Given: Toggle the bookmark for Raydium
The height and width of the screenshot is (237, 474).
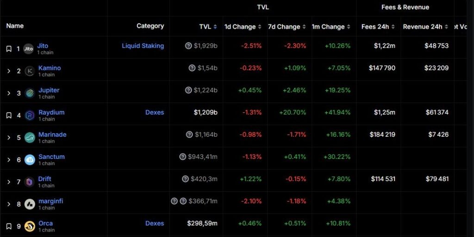Looking at the screenshot, I should coord(9,115).
